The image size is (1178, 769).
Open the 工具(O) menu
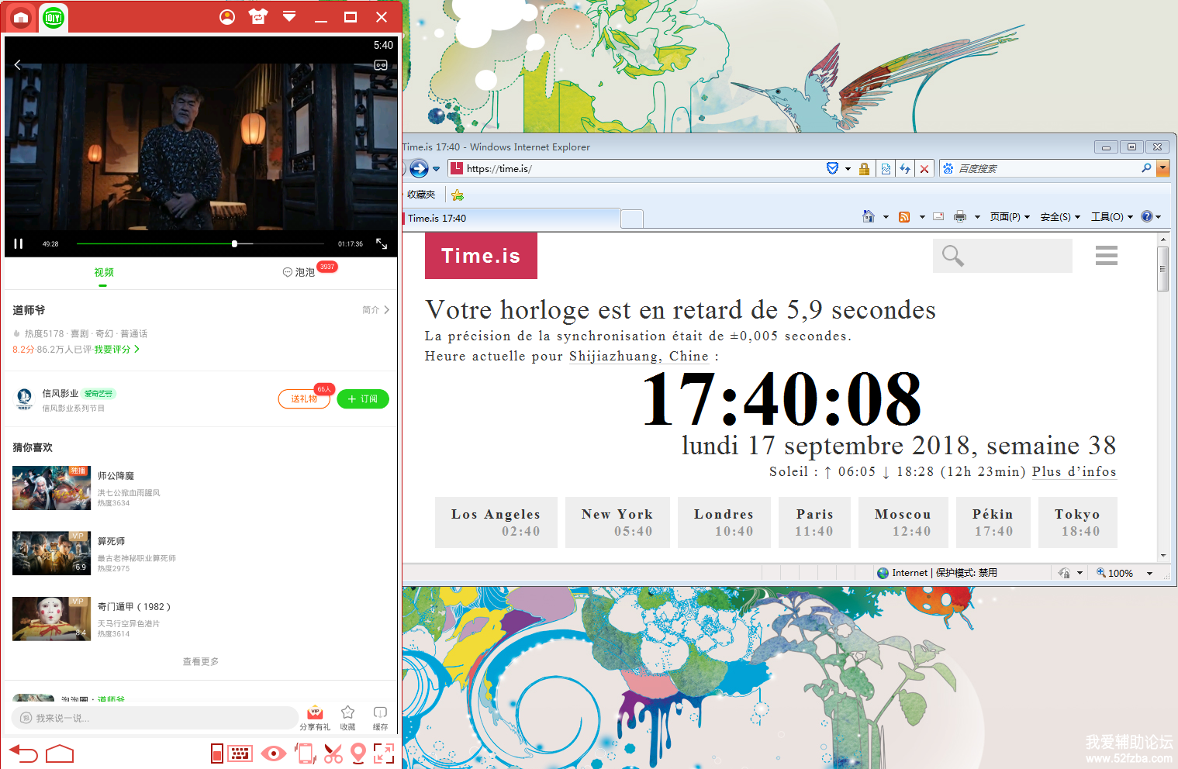click(1112, 217)
